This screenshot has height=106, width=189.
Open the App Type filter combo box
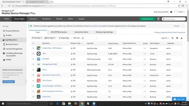pos(89,38)
